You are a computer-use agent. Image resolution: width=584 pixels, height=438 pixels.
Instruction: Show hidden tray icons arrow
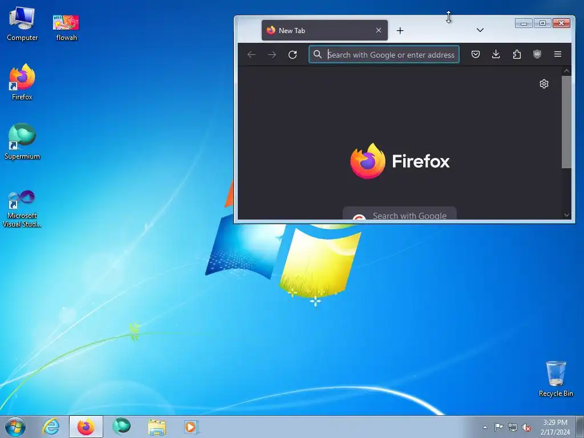pos(485,427)
